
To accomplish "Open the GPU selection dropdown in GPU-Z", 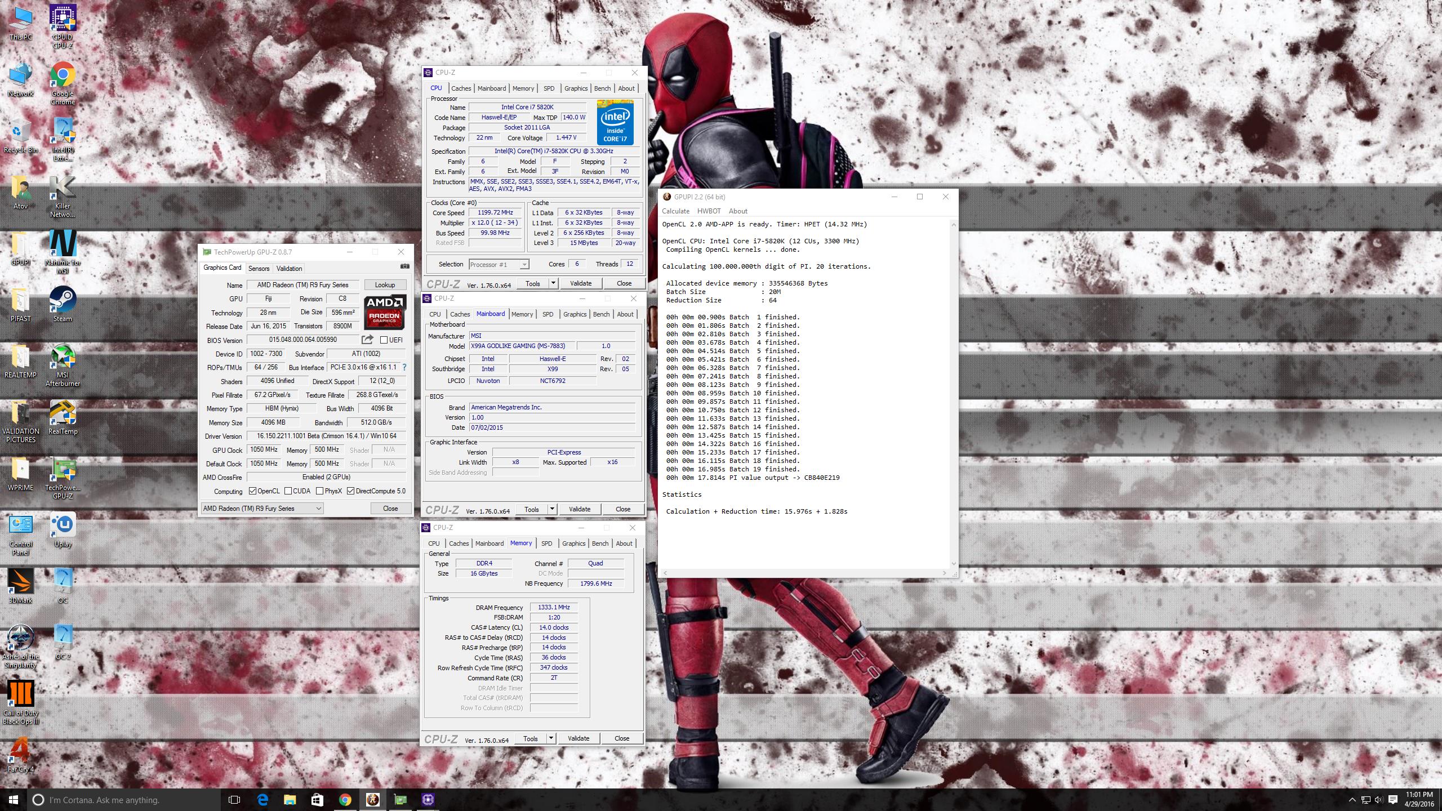I will [262, 509].
